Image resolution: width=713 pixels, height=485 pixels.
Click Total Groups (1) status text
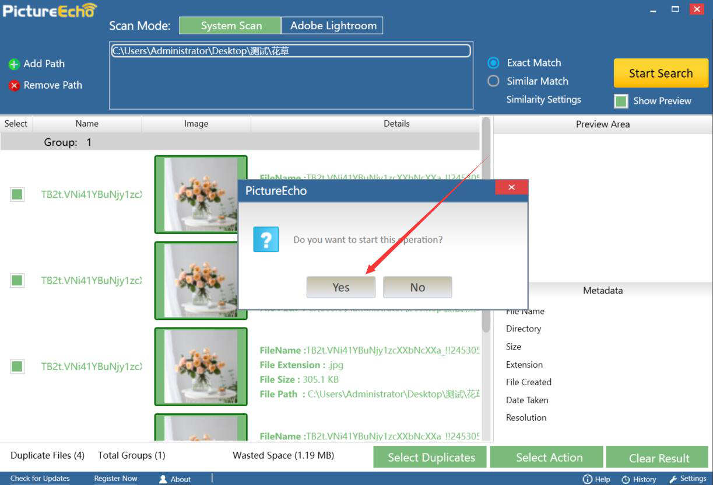point(132,455)
